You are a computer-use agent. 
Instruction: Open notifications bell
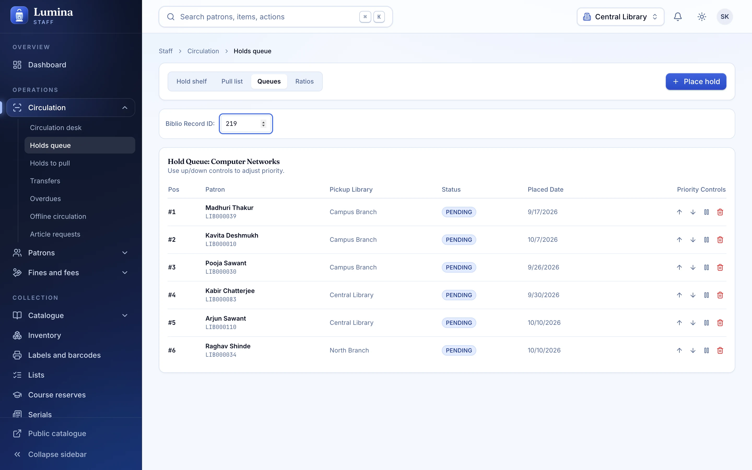tap(678, 17)
